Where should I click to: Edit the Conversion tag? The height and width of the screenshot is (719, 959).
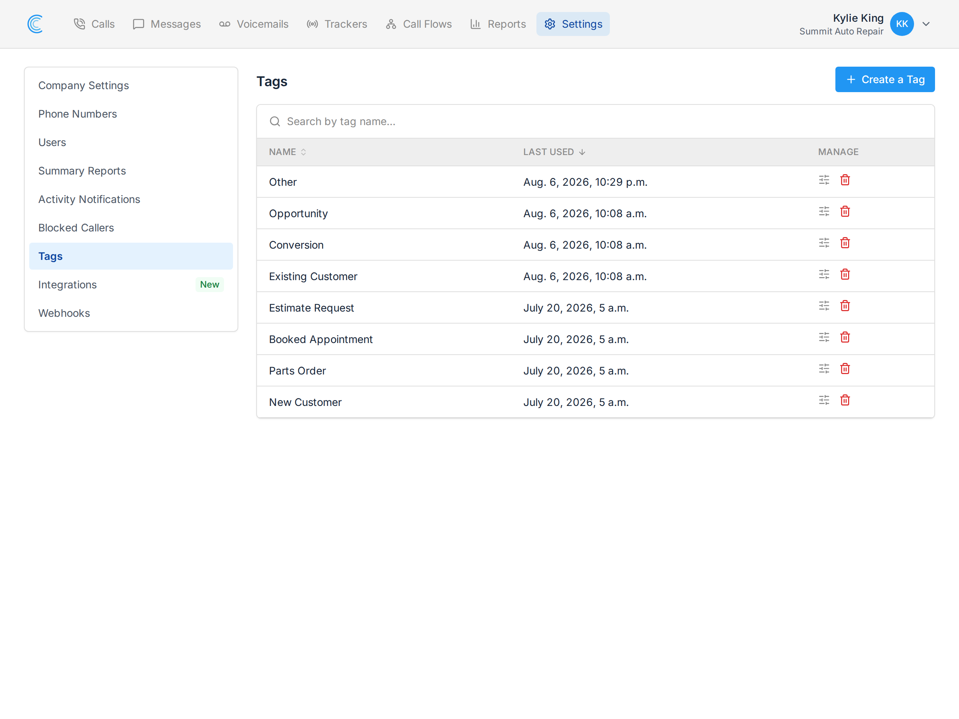[824, 243]
